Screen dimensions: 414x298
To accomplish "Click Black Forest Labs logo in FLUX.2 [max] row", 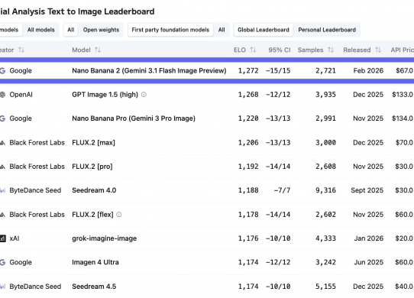I will [2, 143].
